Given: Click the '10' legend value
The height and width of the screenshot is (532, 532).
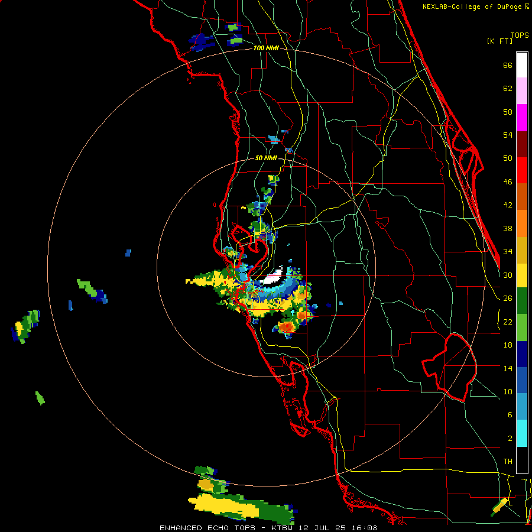Looking at the screenshot, I should (508, 392).
